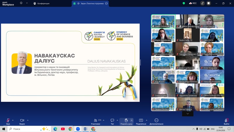Open the annotation pencil tool

(x=202, y=3)
